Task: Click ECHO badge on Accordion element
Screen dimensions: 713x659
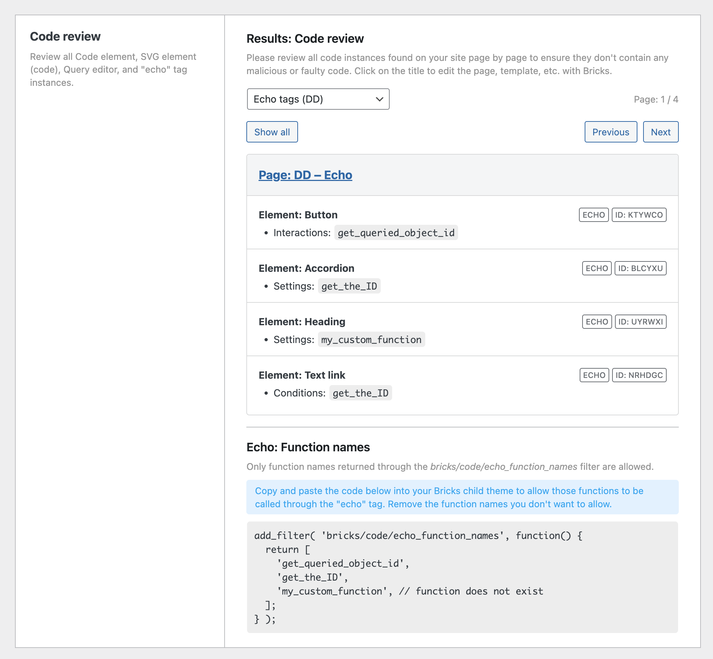Action: pos(596,268)
